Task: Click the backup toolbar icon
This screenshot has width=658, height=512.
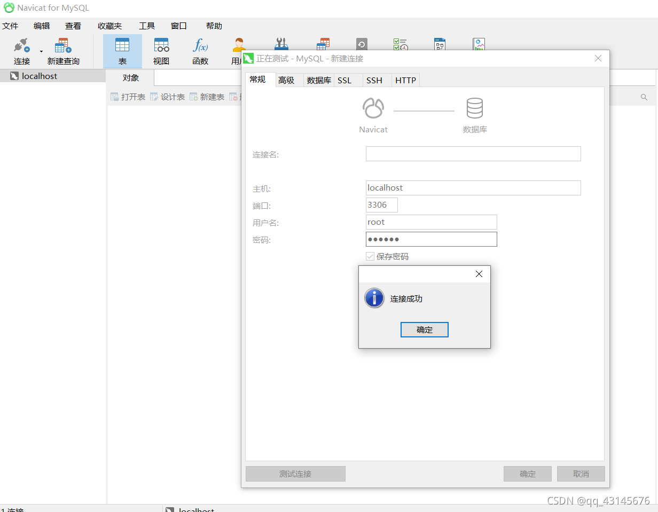Action: pos(362,44)
